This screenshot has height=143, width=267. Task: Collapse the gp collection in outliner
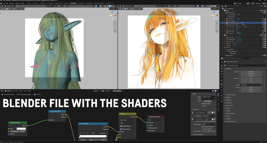223,35
